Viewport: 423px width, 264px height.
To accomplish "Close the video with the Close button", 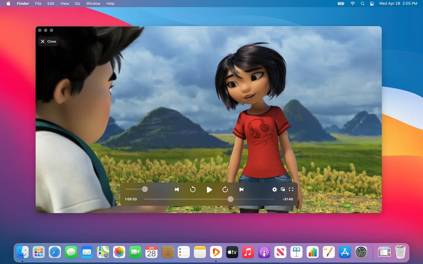I will (x=48, y=41).
